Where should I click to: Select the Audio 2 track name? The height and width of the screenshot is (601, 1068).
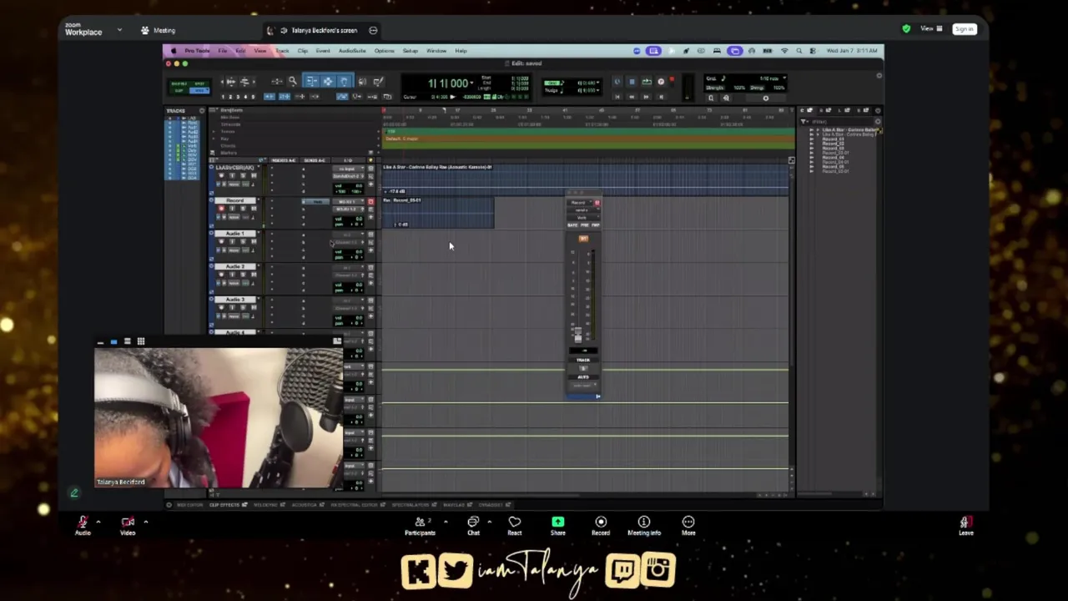coord(234,266)
